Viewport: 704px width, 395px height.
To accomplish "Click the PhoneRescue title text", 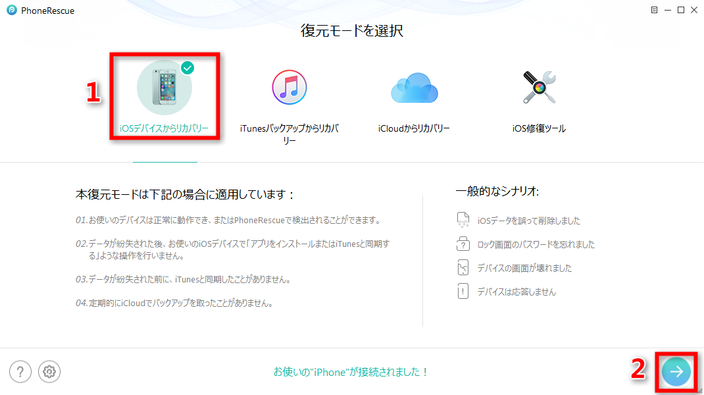I will pos(47,11).
